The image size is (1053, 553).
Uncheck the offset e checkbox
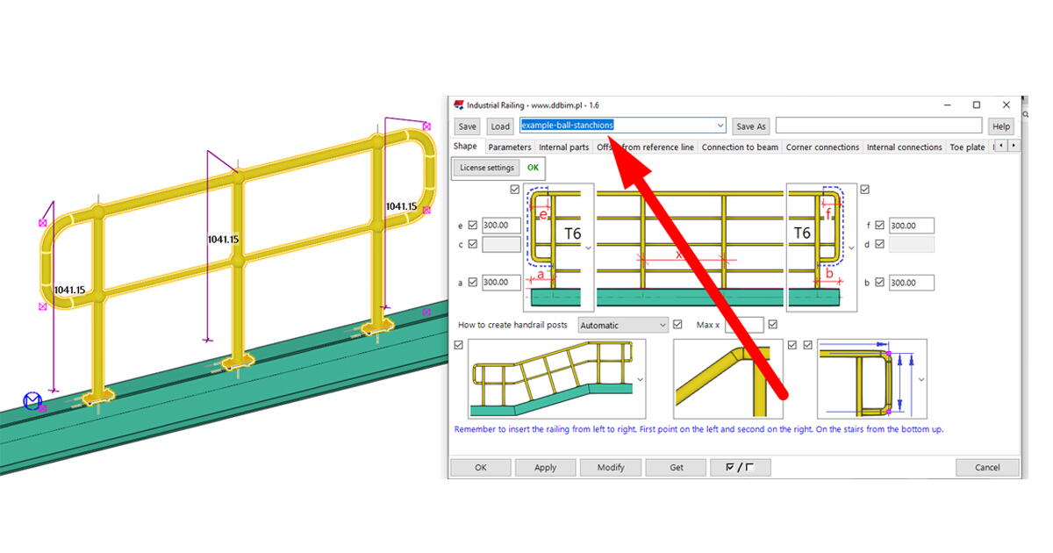point(472,225)
